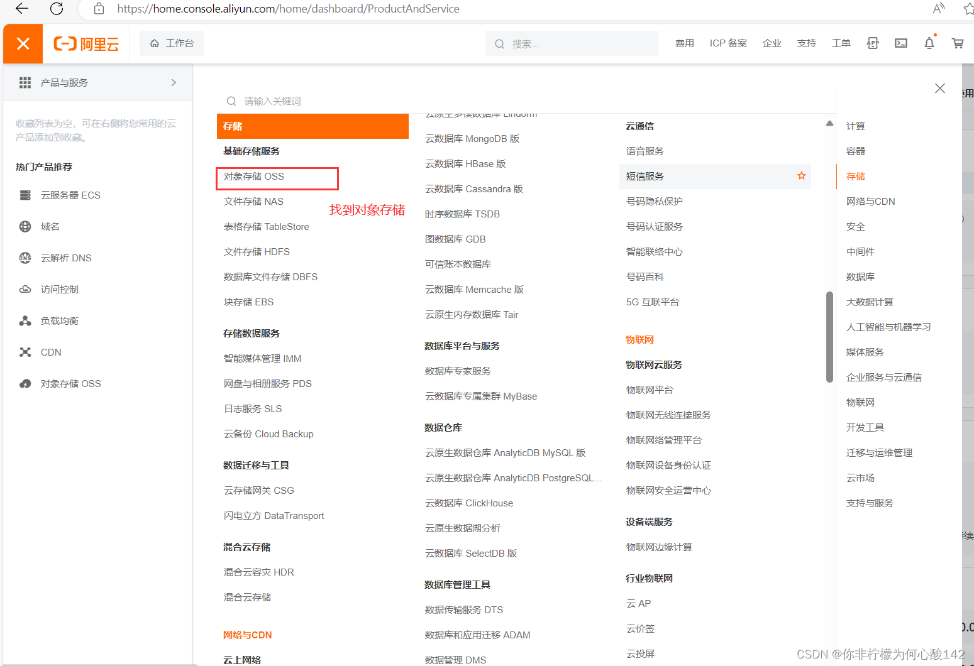Select 物联网 category in right list

click(860, 403)
